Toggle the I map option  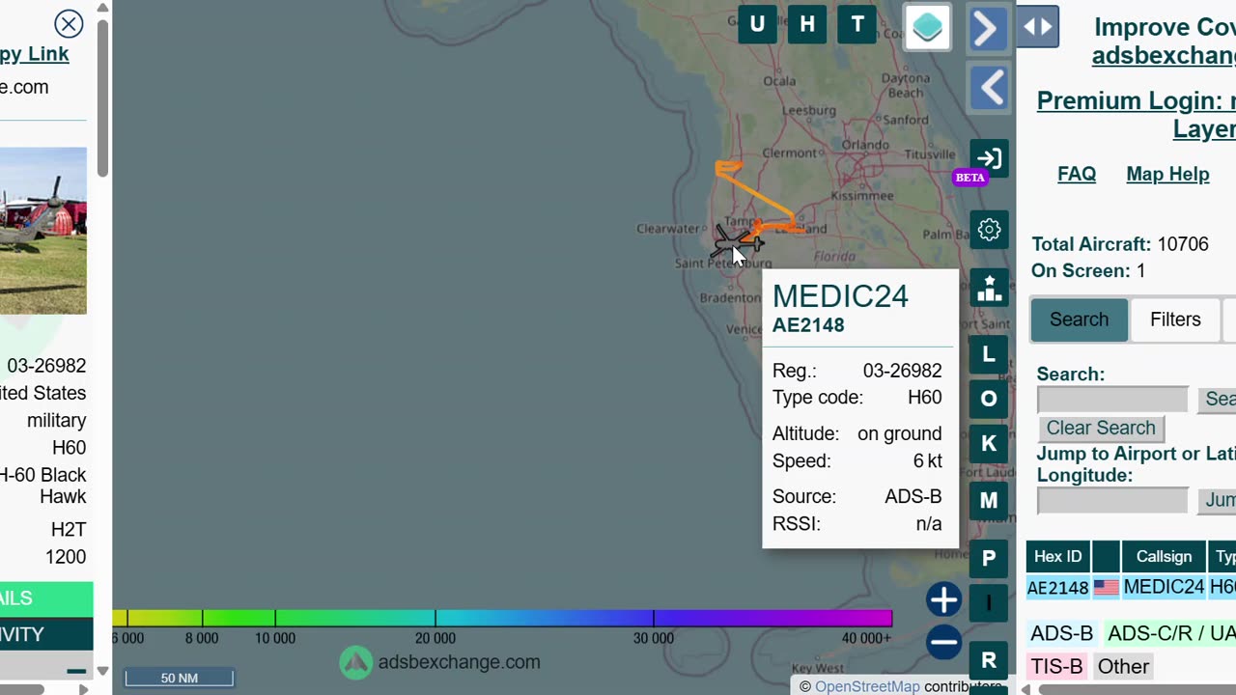click(x=989, y=603)
